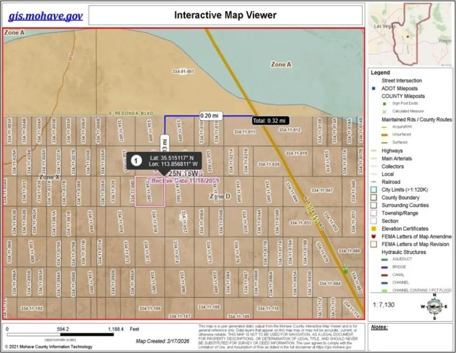Click the overview locator map thumbnail
This screenshot has height=353, width=456.
tap(411, 35)
